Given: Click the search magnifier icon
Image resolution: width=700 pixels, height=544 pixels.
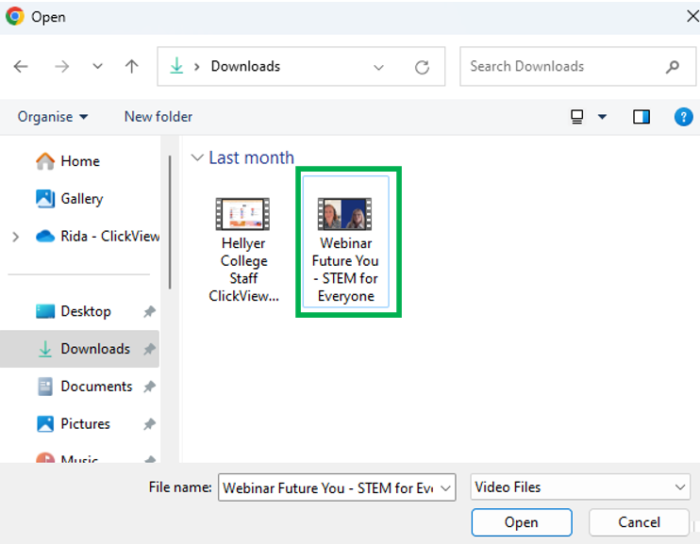Looking at the screenshot, I should point(673,67).
